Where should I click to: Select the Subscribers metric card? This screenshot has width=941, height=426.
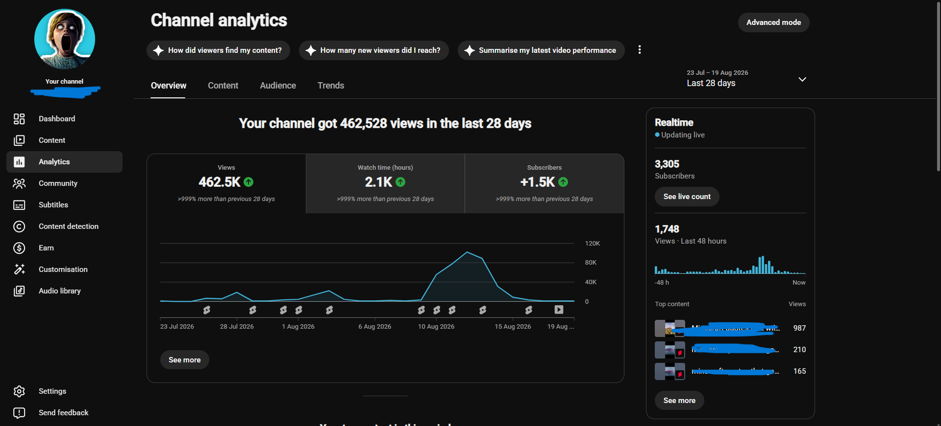[x=545, y=183]
